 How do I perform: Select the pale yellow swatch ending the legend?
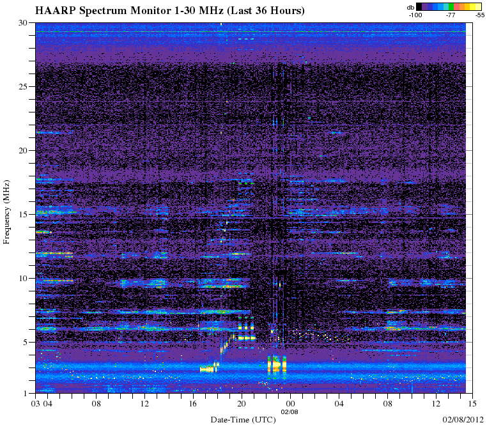coord(478,6)
